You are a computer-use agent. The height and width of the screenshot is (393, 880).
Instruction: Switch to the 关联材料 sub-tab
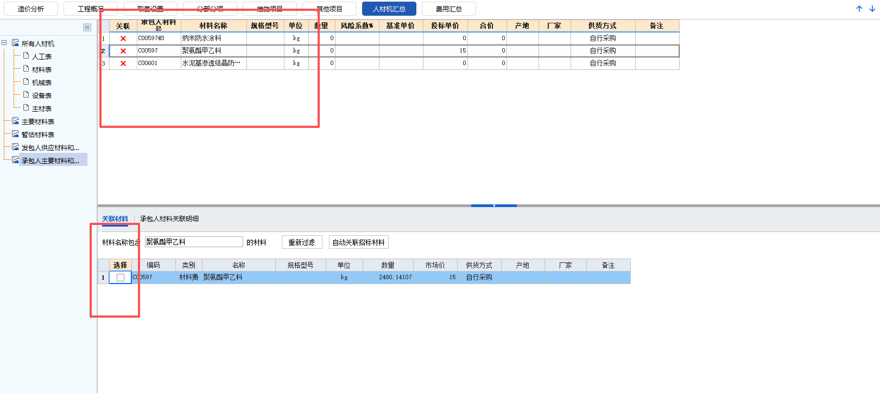pyautogui.click(x=115, y=219)
